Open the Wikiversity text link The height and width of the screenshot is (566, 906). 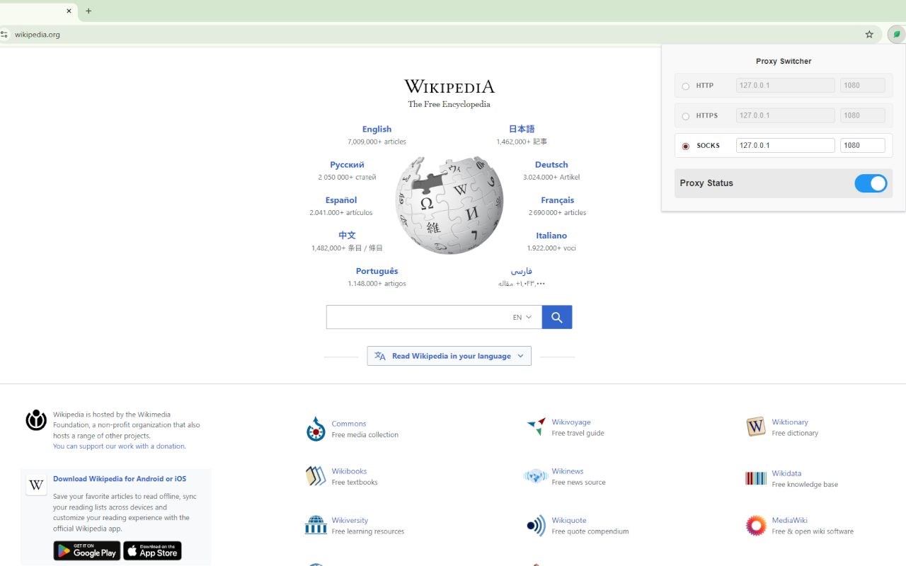click(x=350, y=520)
